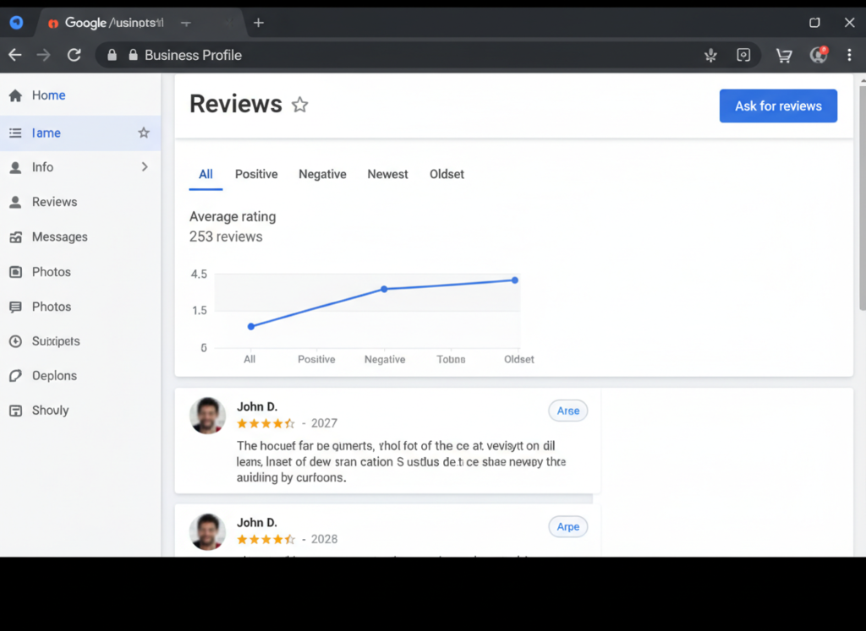Open the Photos section in sidebar

tap(52, 271)
